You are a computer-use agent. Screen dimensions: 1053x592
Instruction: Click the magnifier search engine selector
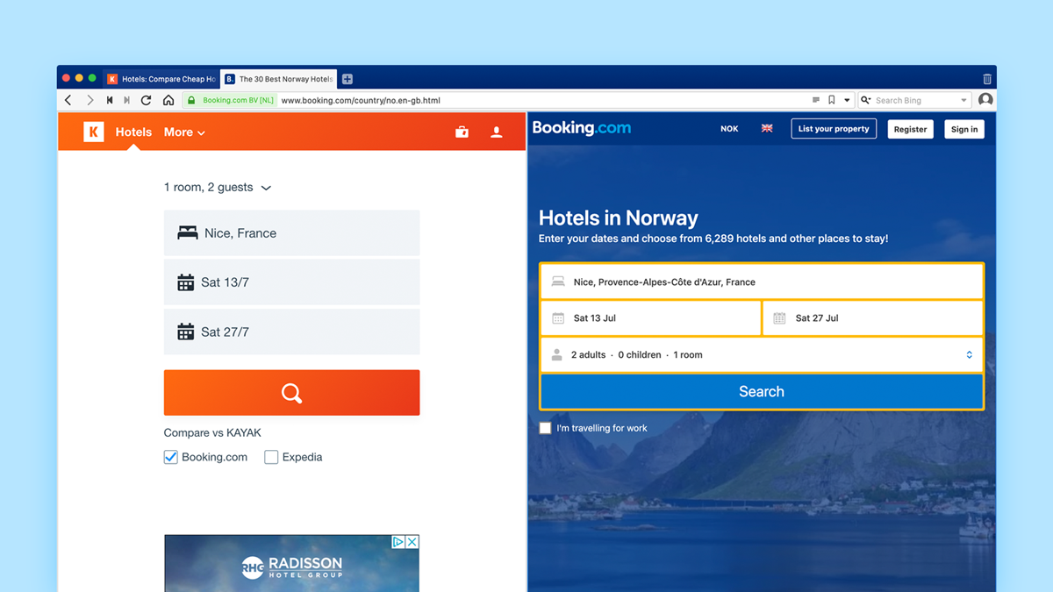pyautogui.click(x=865, y=101)
